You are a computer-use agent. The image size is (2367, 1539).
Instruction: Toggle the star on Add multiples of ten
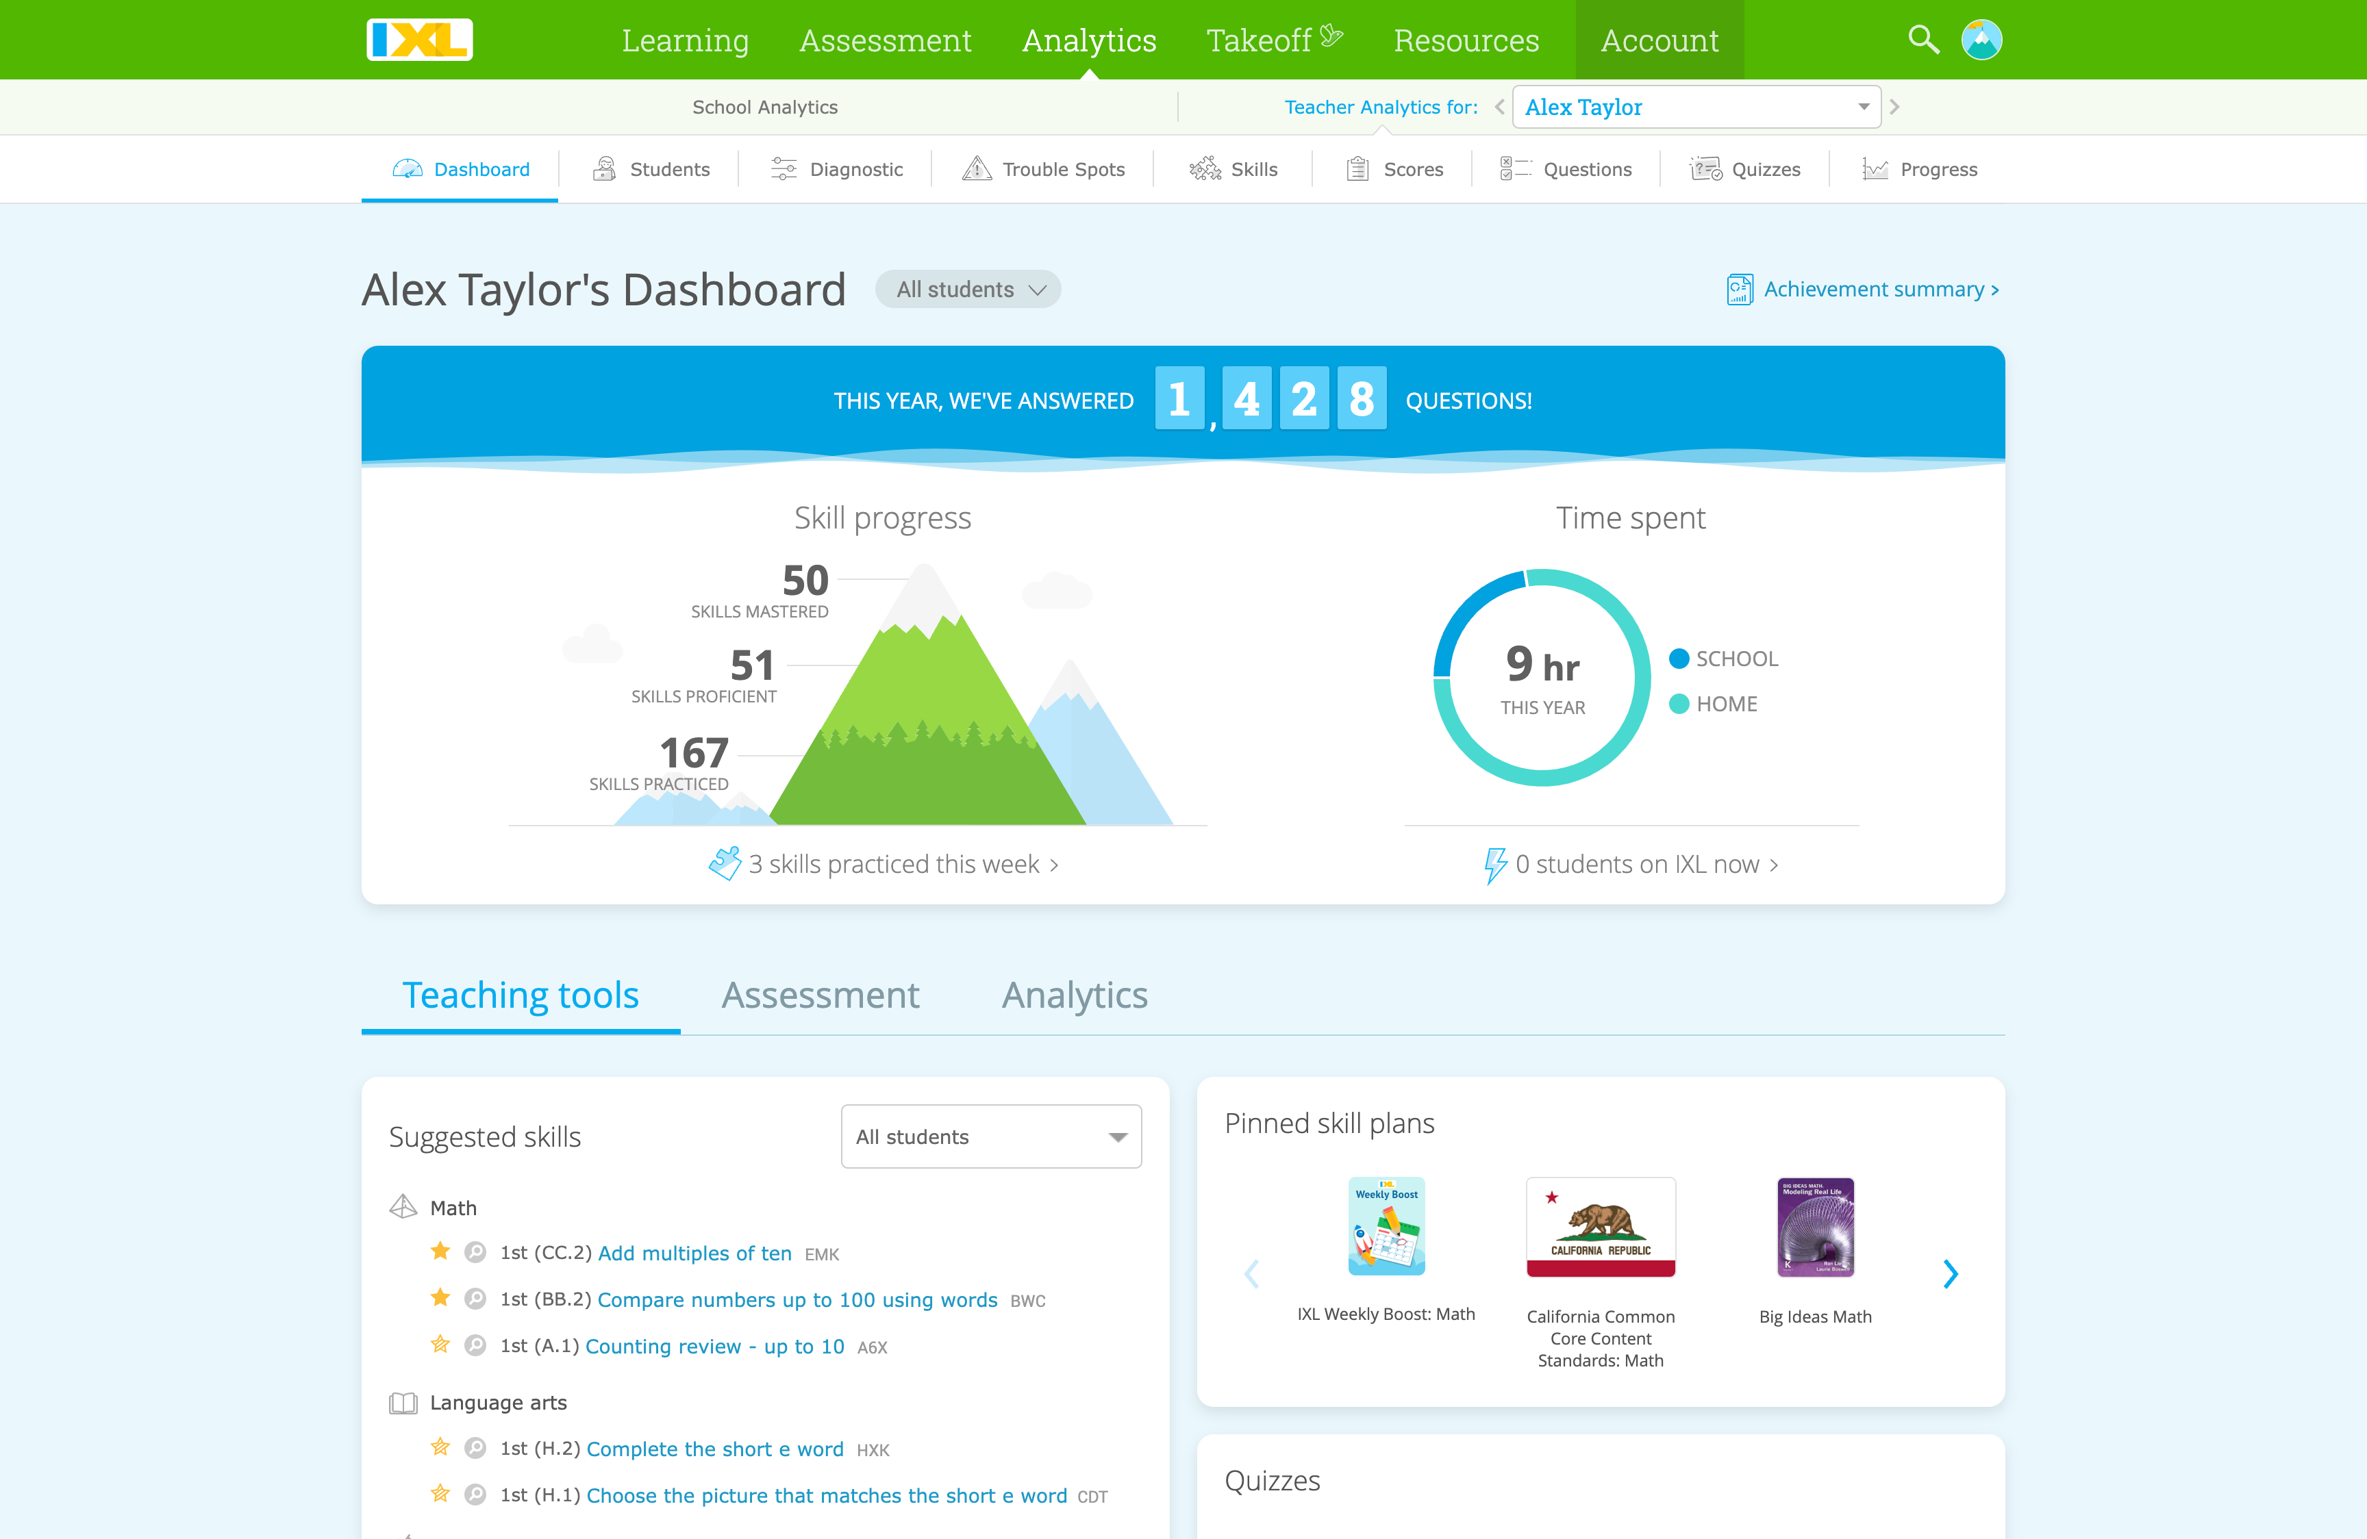(440, 1251)
